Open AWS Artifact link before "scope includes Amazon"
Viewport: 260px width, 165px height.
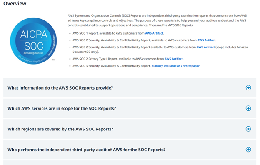click(205, 47)
